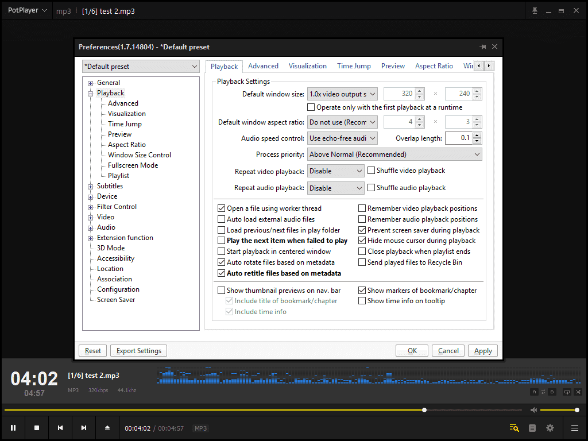Toggle the repeat playlist icon
The image size is (588, 441).
click(567, 392)
